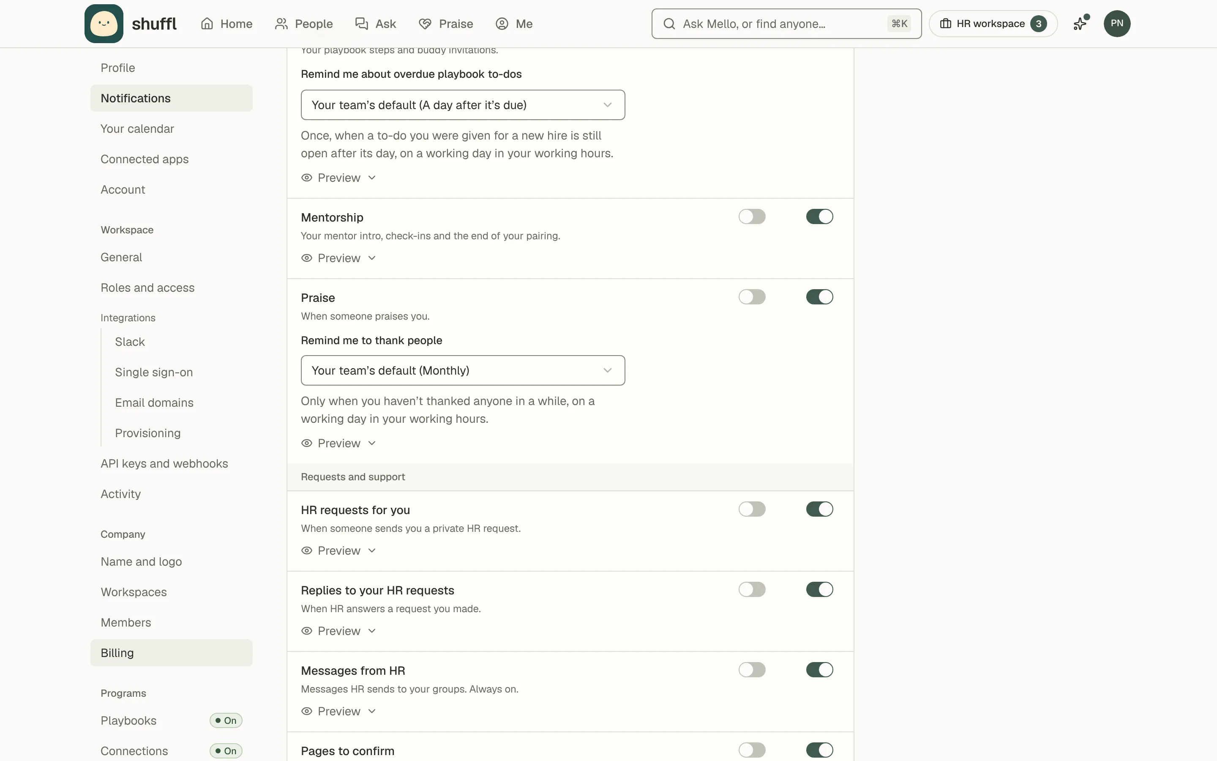
Task: Open Slack integration settings
Action: point(178,342)
